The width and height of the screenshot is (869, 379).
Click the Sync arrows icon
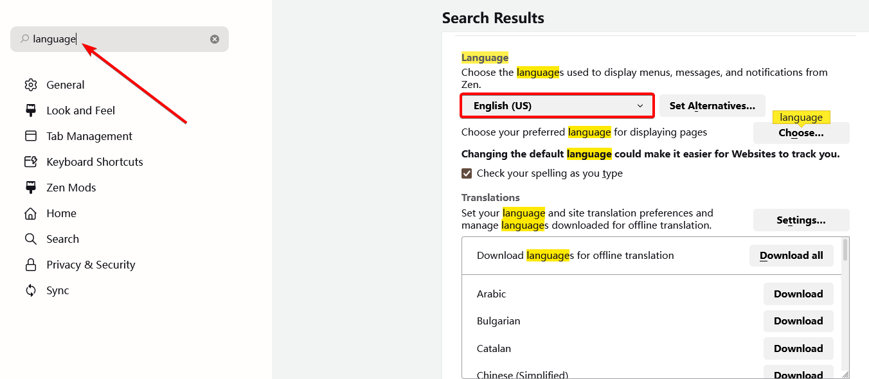pyautogui.click(x=31, y=290)
